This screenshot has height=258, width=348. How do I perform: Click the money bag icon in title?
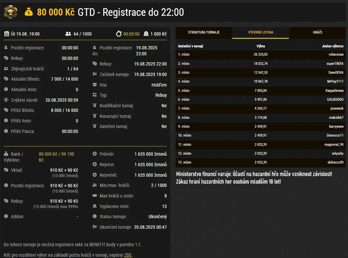point(29,13)
